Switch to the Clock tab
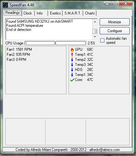The image size is (136, 156). pyautogui.click(x=28, y=13)
